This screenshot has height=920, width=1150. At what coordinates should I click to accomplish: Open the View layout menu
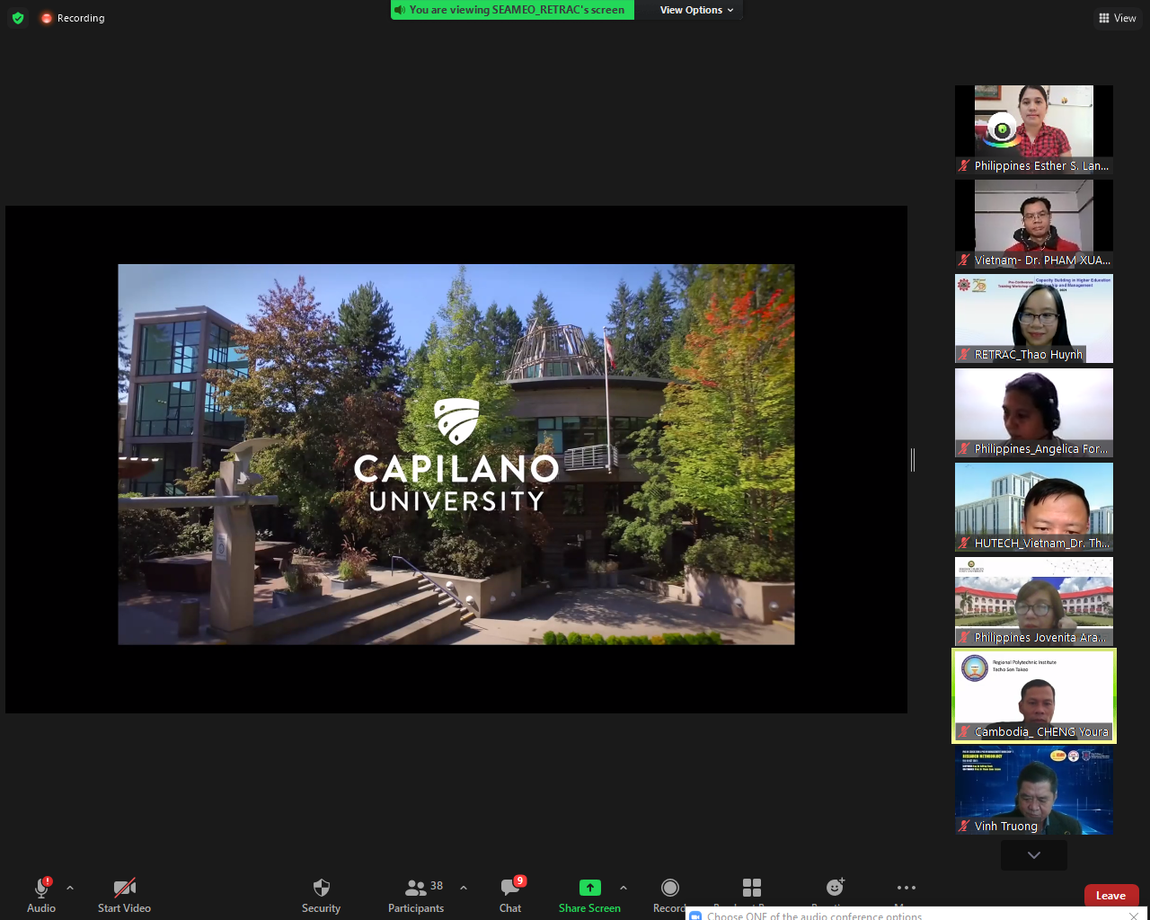[x=1117, y=18]
